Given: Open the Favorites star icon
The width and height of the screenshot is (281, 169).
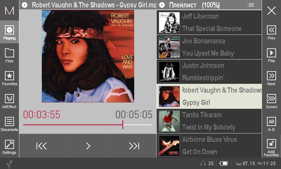Looking at the screenshot, I should pyautogui.click(x=9, y=76).
